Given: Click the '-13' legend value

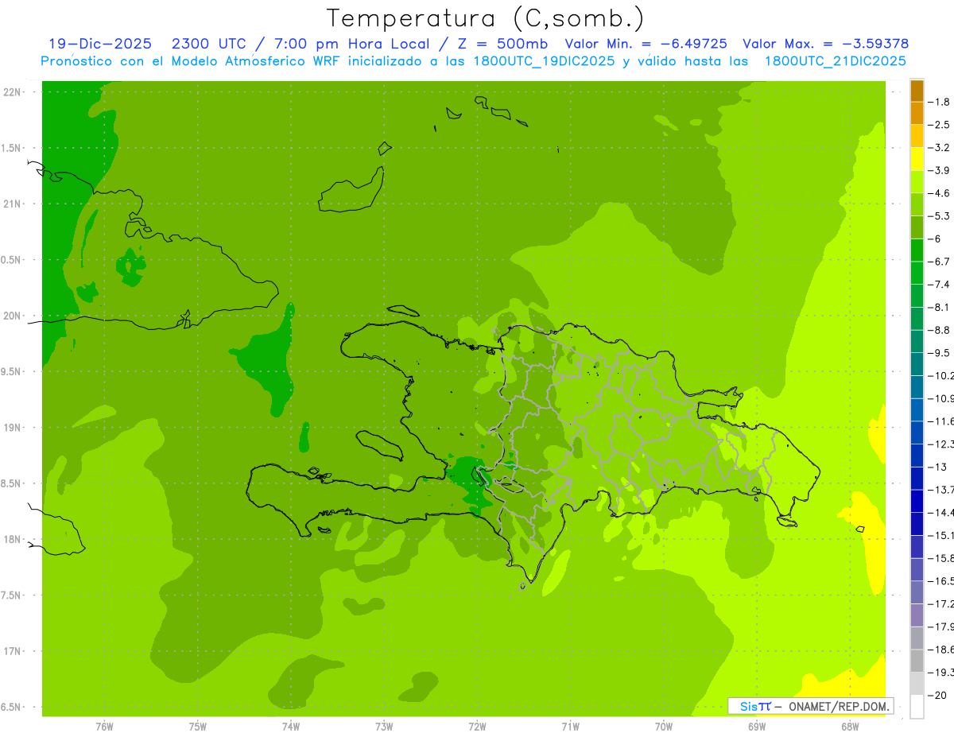Looking at the screenshot, I should coord(937,467).
